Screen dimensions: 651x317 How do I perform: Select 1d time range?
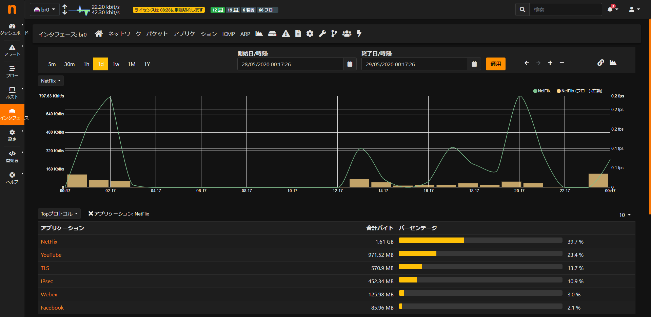101,64
